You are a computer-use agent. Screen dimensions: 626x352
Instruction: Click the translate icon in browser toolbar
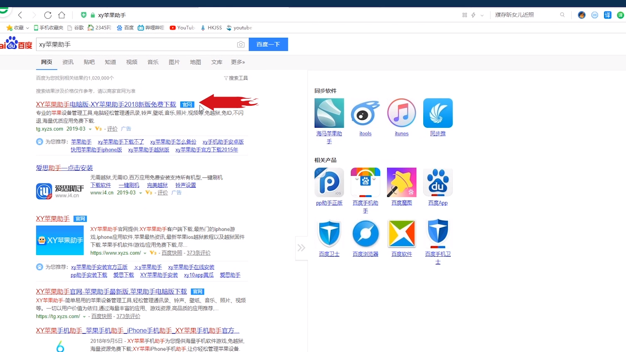tap(607, 15)
